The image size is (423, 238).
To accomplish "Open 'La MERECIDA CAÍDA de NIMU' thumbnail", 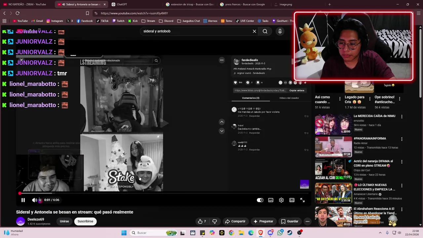I will pyautogui.click(x=333, y=124).
